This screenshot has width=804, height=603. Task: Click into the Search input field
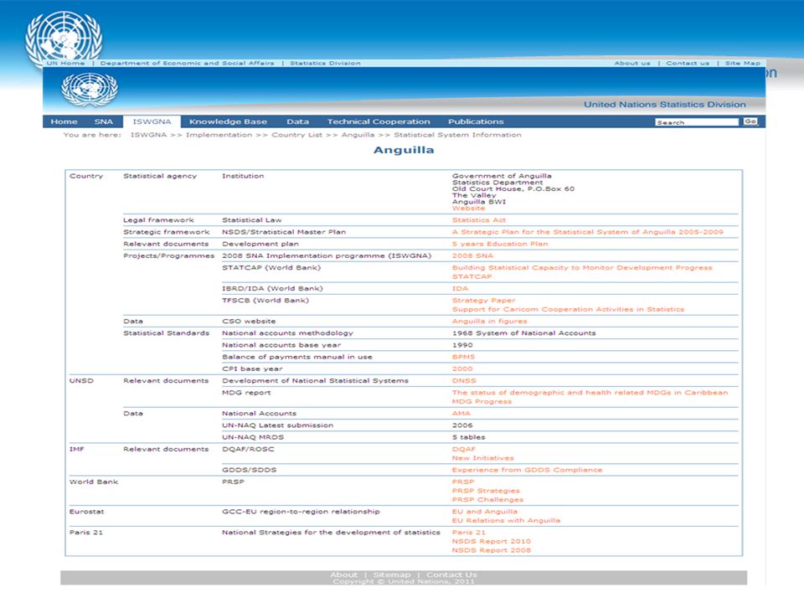coord(696,122)
